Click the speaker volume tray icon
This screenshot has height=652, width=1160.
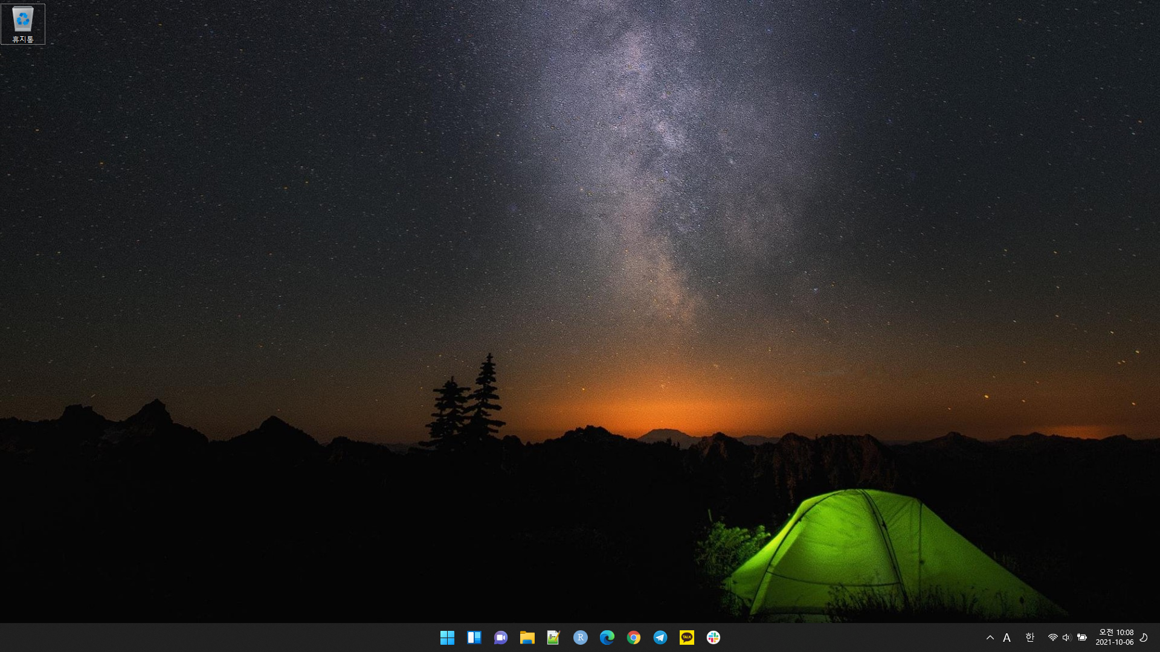tap(1066, 638)
